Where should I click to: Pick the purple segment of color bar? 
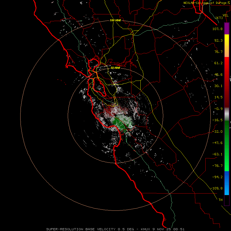227,28
